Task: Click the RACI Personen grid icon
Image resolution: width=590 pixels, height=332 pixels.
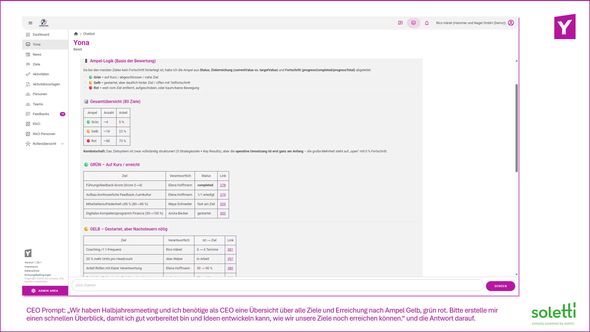Action: click(28, 134)
